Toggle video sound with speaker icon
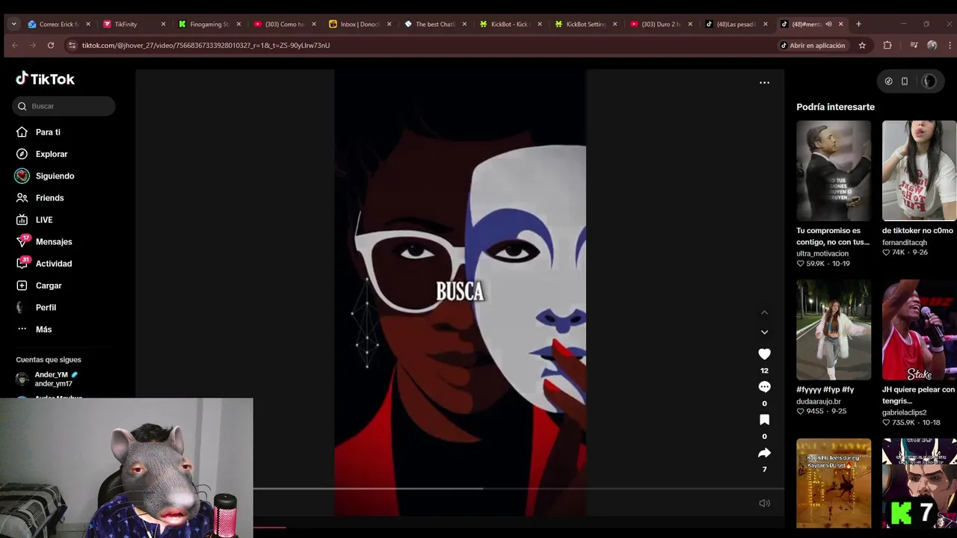This screenshot has height=538, width=957. (764, 503)
